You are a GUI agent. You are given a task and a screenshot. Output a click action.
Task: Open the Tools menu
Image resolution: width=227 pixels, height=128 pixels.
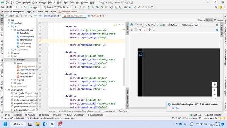pos(72,2)
